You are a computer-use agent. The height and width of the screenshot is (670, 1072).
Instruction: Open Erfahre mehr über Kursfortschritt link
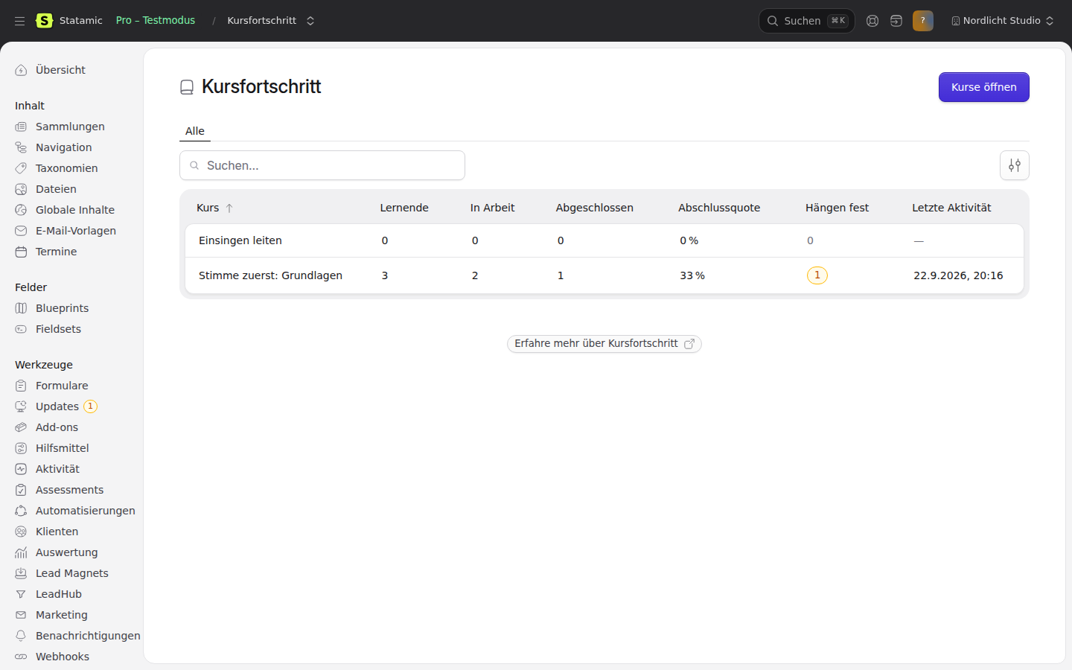pos(604,344)
